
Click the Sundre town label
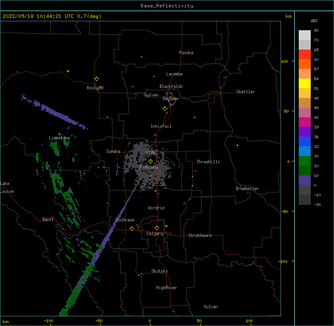[113, 151]
